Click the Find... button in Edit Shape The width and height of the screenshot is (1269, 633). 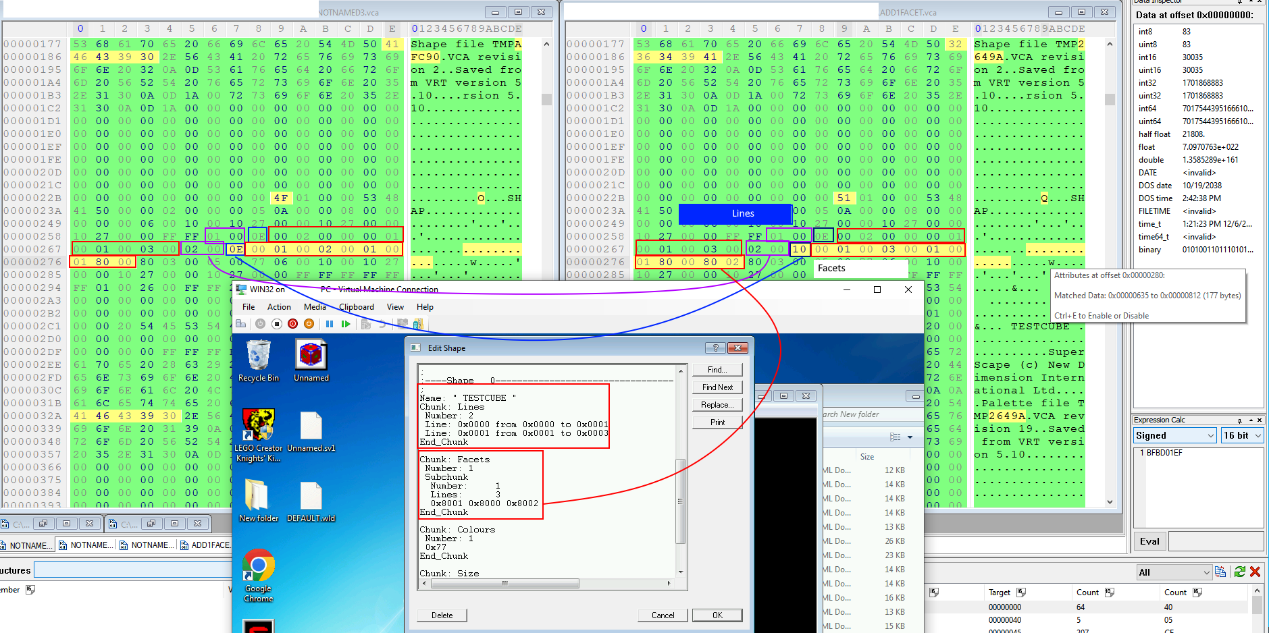[717, 370]
